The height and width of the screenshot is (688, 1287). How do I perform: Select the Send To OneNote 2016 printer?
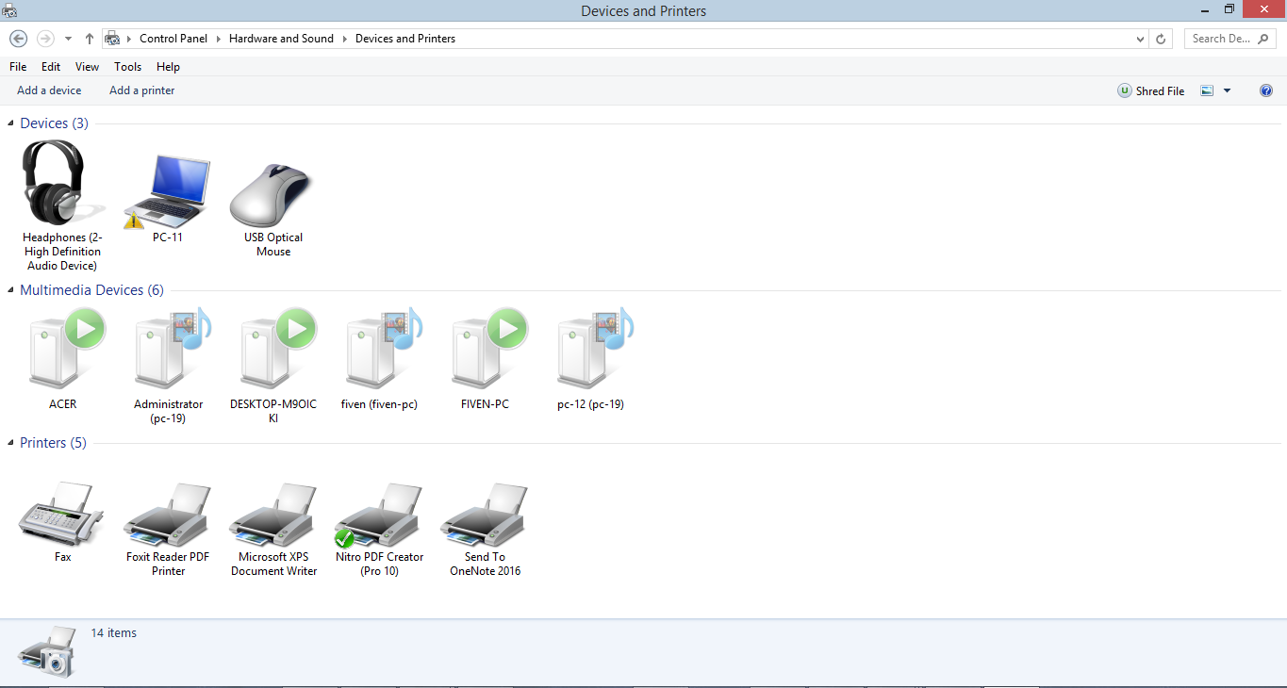(x=485, y=515)
